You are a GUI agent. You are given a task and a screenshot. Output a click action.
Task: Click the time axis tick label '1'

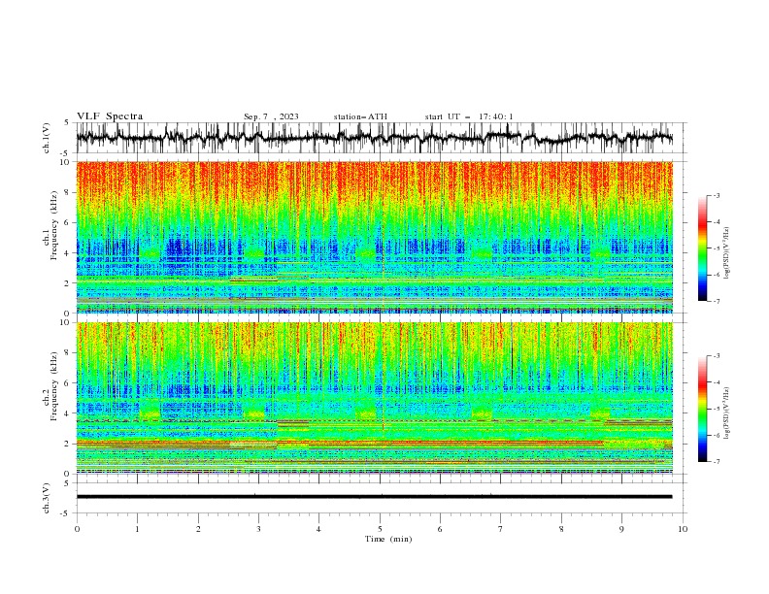pos(137,529)
